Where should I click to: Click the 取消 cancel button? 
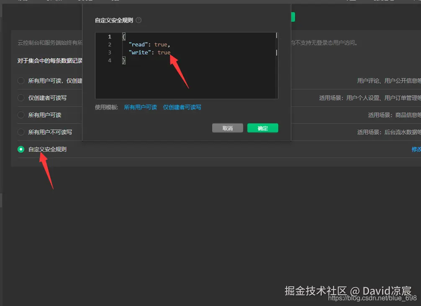pos(227,128)
